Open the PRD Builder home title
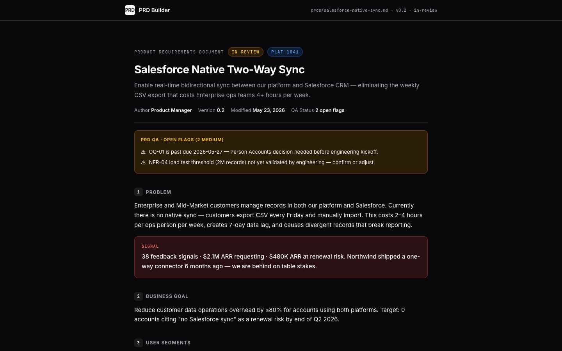The image size is (562, 351). coord(154,10)
